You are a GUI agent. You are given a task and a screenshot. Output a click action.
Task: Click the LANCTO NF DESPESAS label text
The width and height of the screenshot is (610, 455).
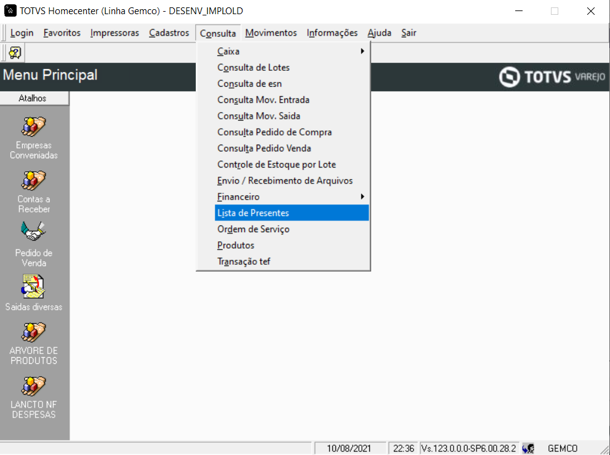(x=34, y=409)
